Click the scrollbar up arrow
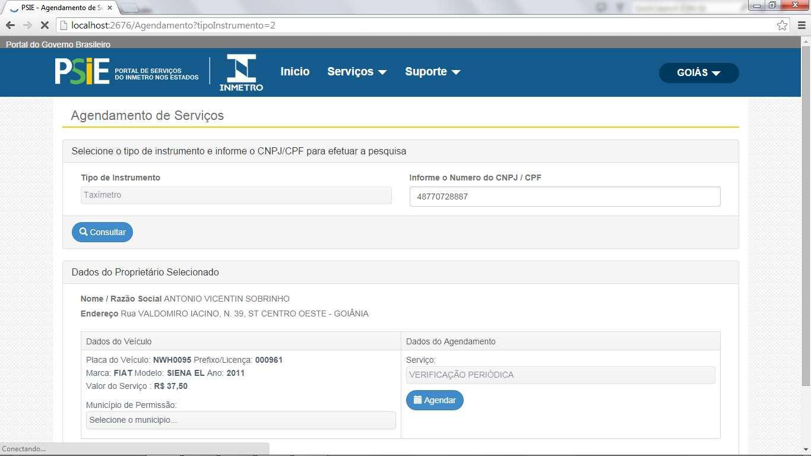This screenshot has height=456, width=811. [x=806, y=41]
